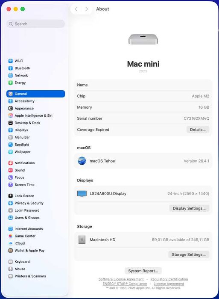The height and width of the screenshot is (299, 219).
Task: Select the Game Center icon
Action: pyautogui.click(x=11, y=236)
